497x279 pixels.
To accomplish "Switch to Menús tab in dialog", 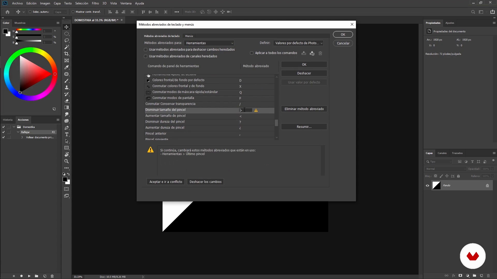I will point(189,36).
